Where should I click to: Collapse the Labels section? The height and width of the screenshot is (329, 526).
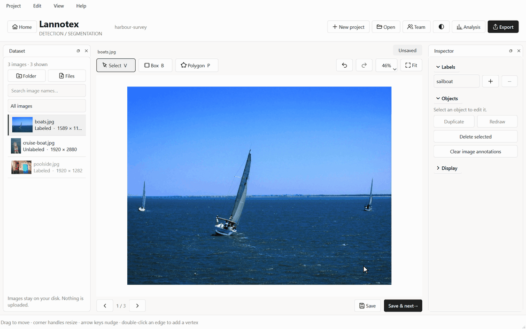click(446, 67)
